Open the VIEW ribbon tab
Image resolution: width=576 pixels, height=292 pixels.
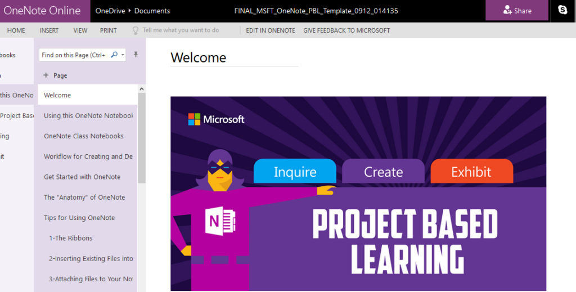(80, 30)
